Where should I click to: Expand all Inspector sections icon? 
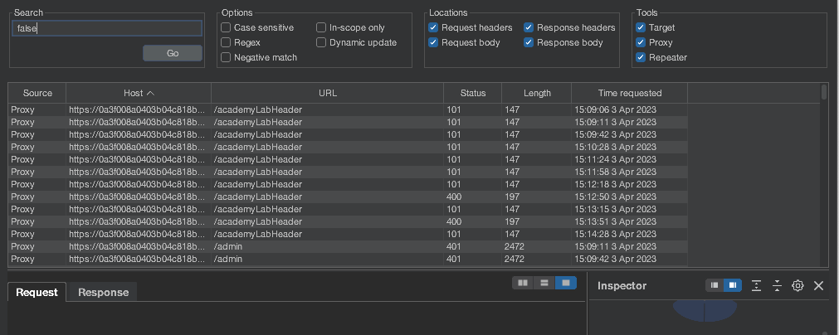[x=756, y=285]
